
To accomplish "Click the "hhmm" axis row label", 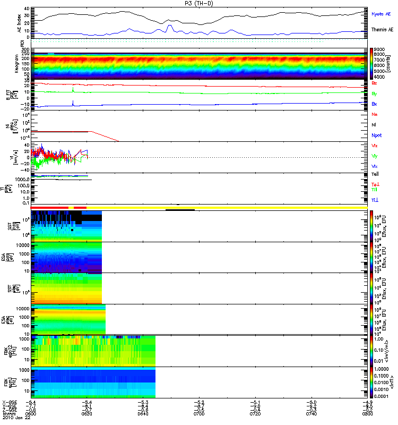I will coord(8,414).
